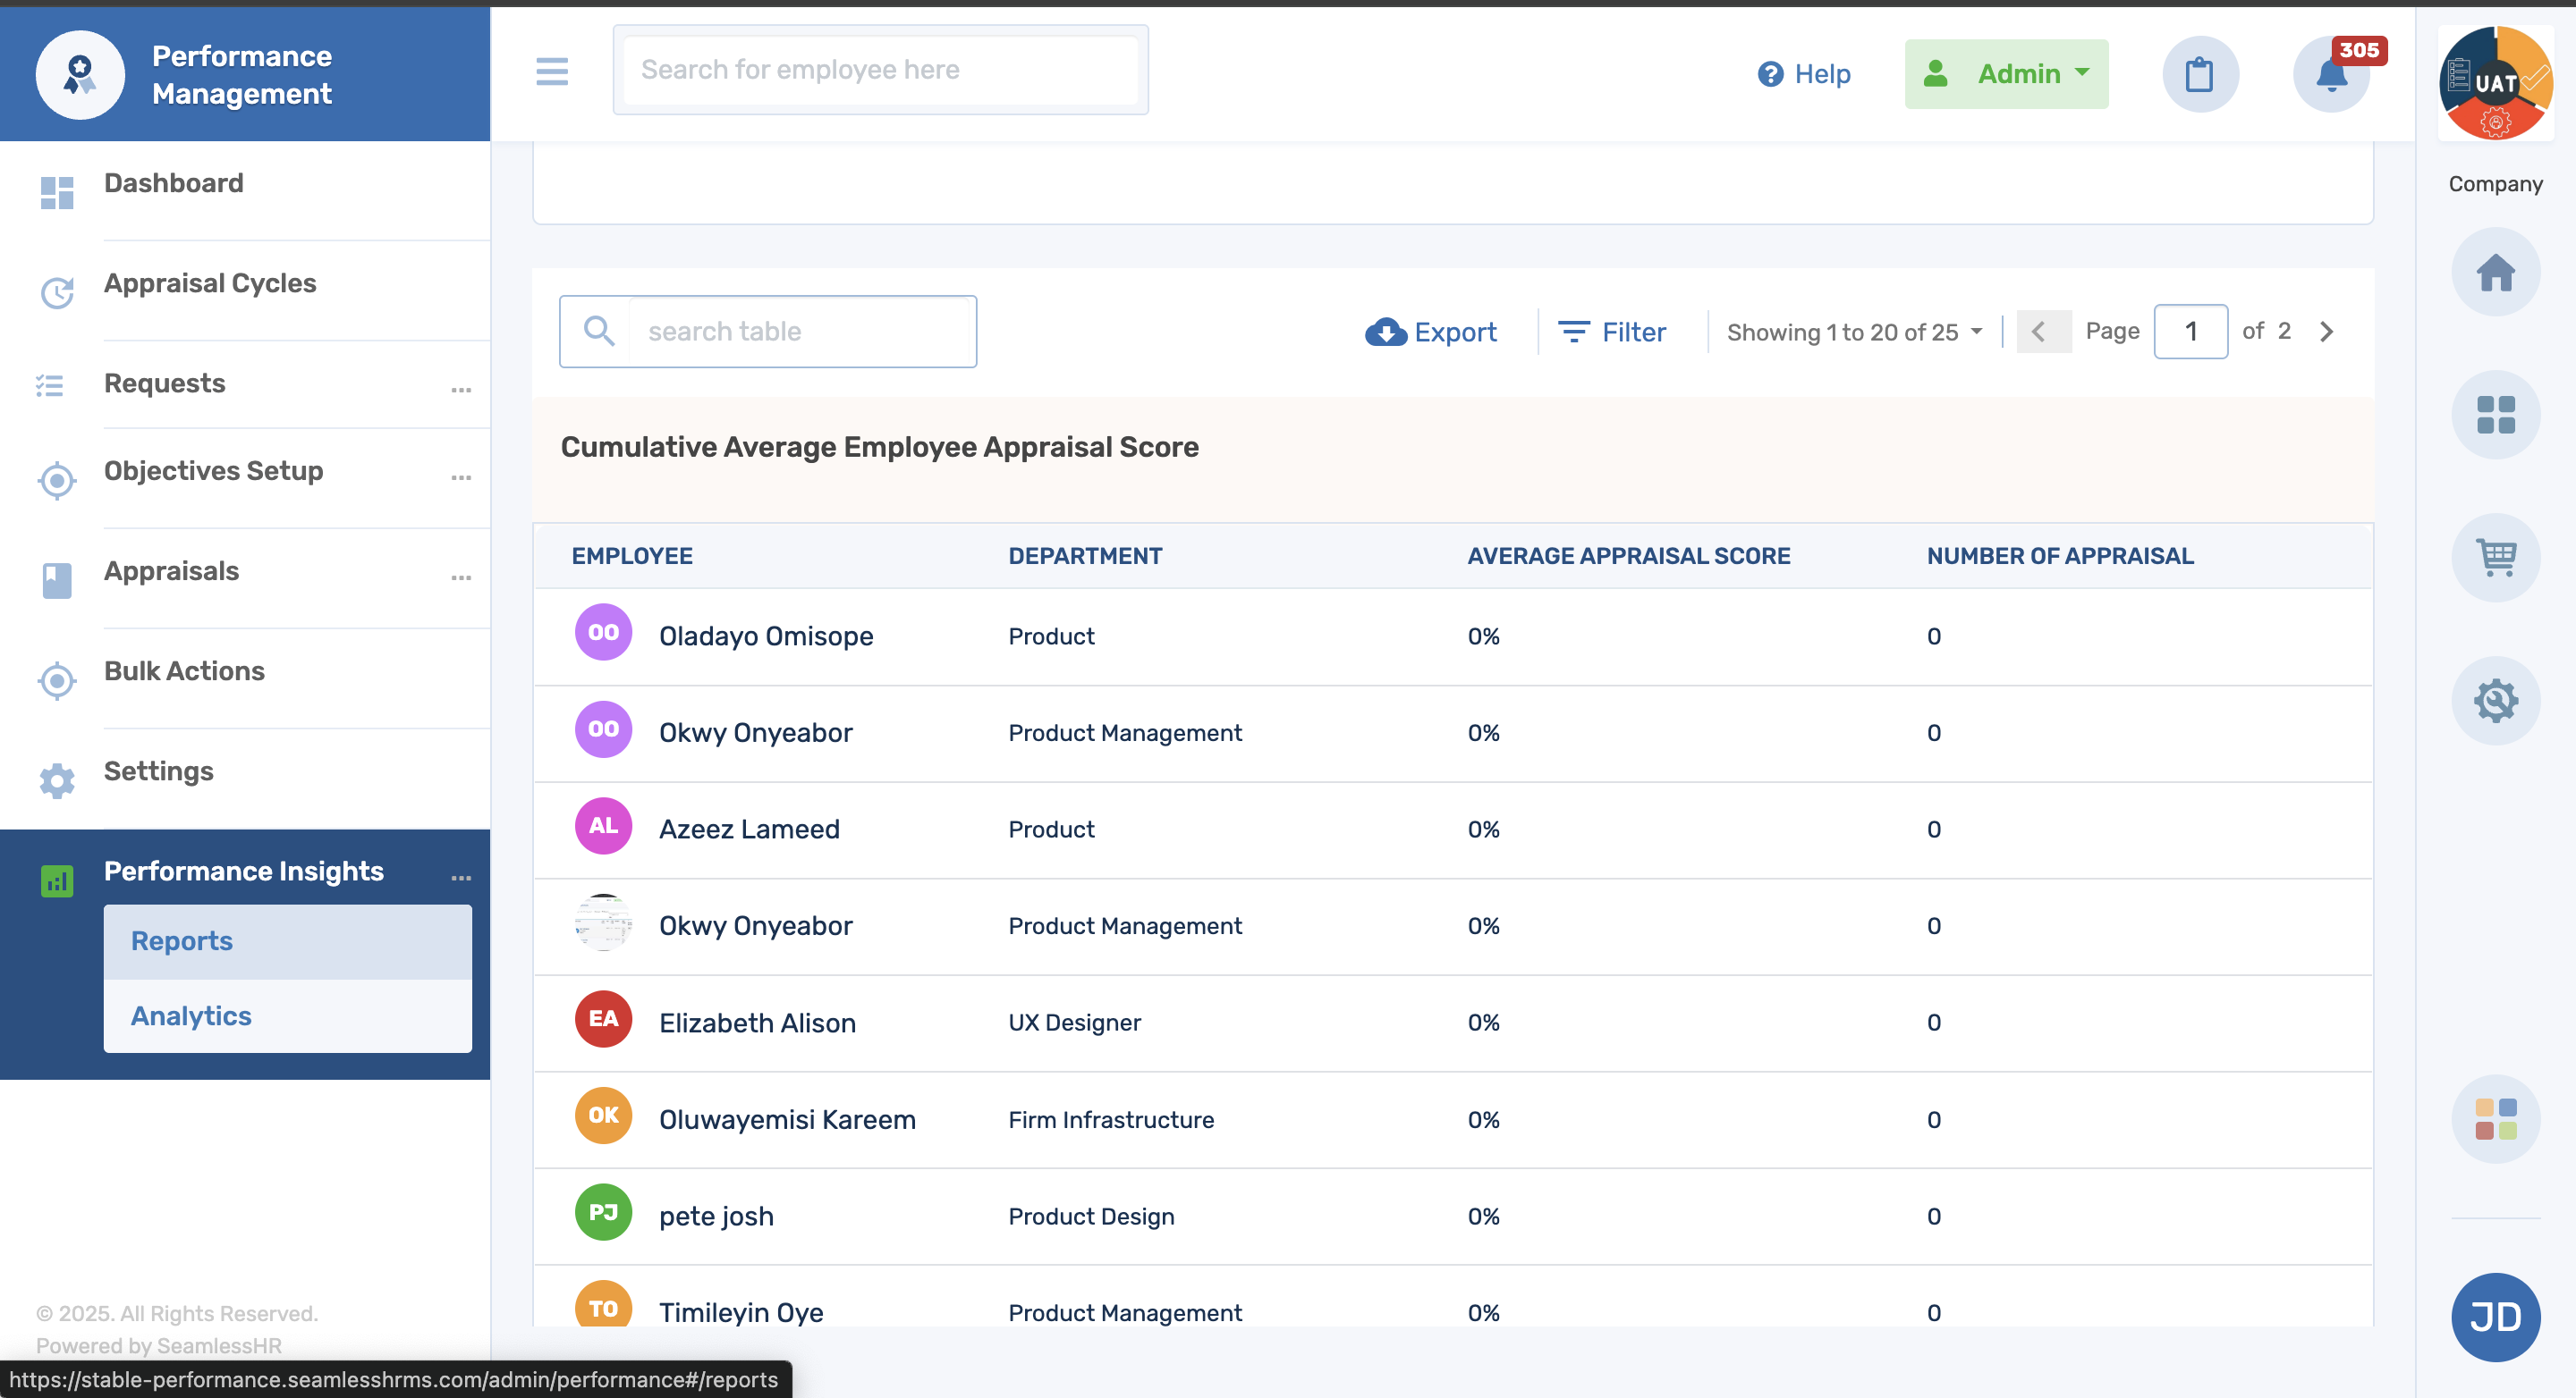The image size is (2576, 1398).
Task: Open the home icon in right sidebar
Action: [2495, 273]
